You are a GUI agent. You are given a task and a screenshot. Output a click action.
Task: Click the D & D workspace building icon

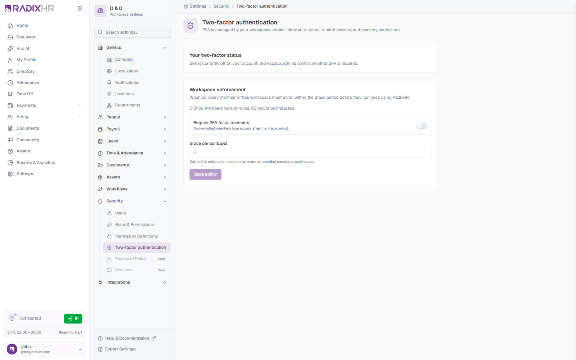coord(100,11)
